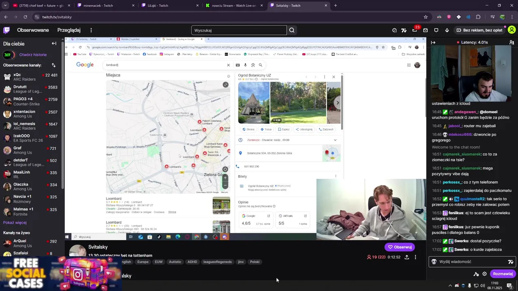Click Bez reklam, bez opłat button

480,30
